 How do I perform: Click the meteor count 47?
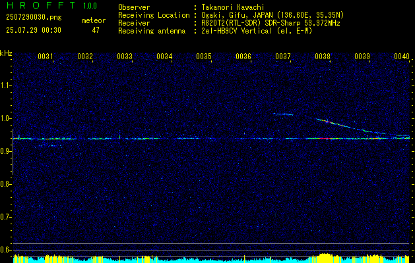pos(96,30)
